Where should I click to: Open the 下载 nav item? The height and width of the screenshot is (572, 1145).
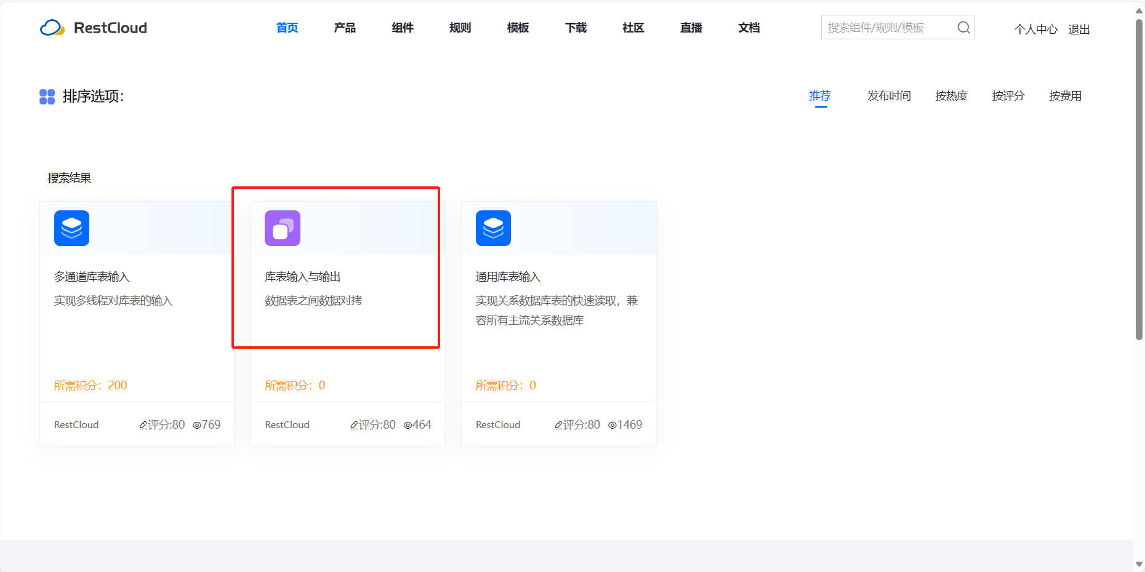click(x=576, y=28)
